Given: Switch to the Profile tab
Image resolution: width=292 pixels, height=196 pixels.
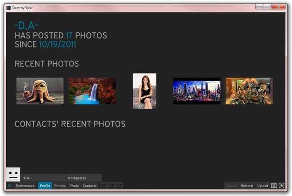Looking at the screenshot, I should tap(45, 185).
